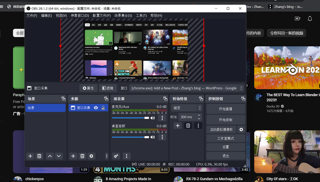Pop out the 控制按钮 dock panel

(243, 99)
